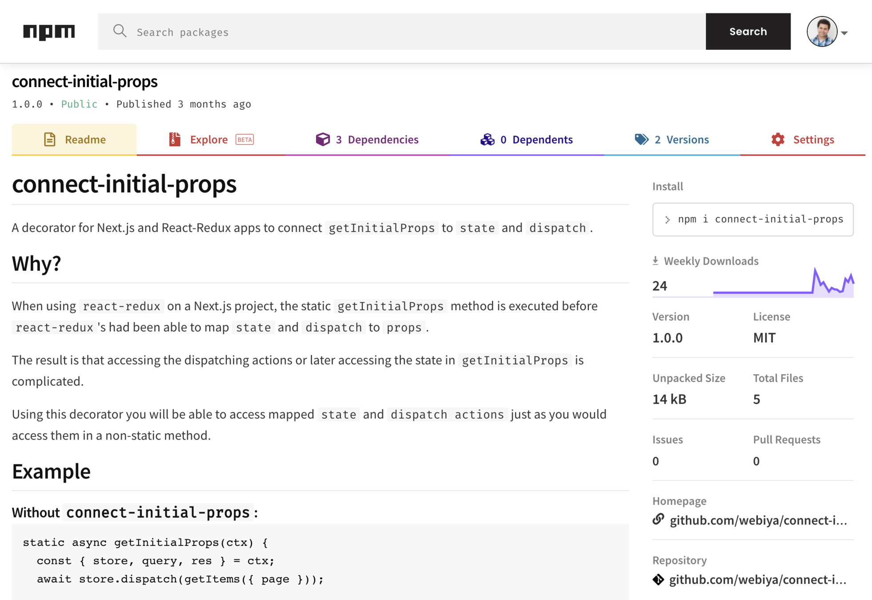Click the Readme document icon
Image resolution: width=872 pixels, height=600 pixels.
coord(50,140)
